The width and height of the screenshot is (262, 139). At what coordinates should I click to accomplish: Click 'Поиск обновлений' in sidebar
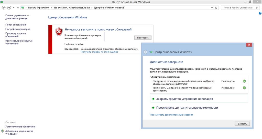tap(16, 25)
